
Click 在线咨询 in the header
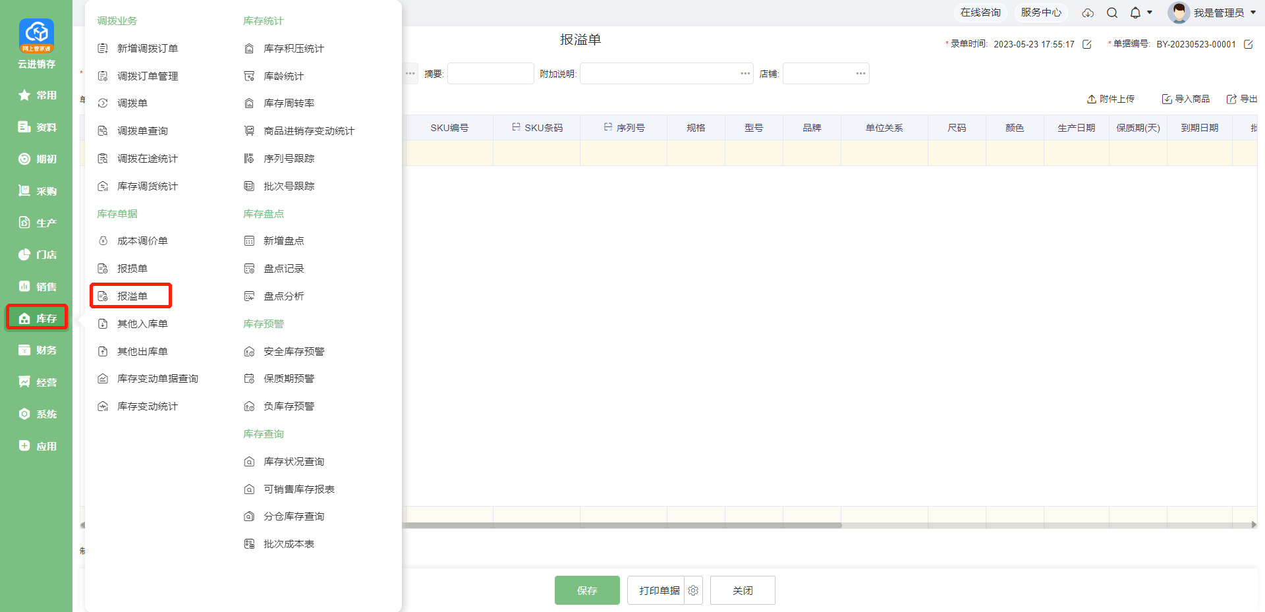tap(980, 13)
